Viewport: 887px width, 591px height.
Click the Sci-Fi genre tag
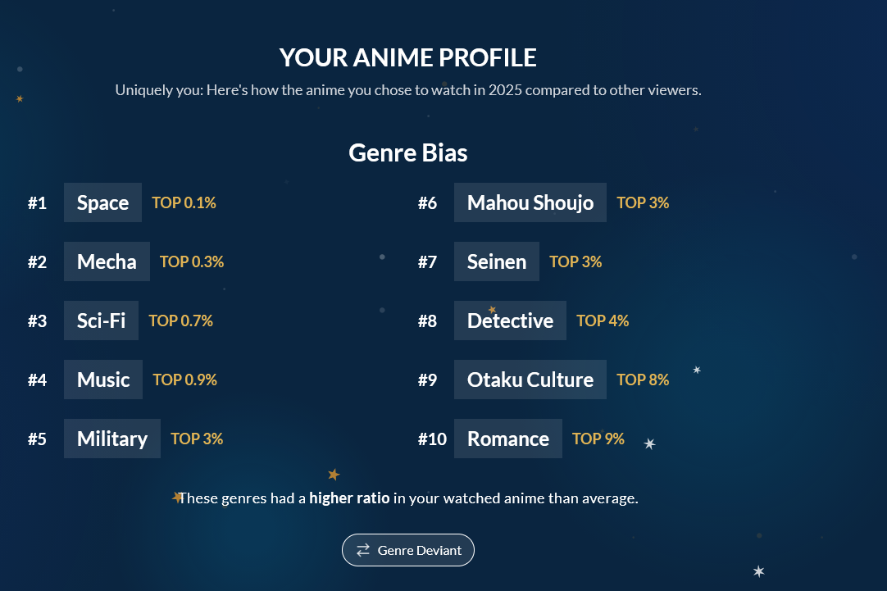(101, 321)
